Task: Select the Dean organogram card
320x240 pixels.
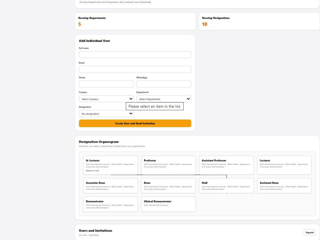Action: [x=168, y=186]
